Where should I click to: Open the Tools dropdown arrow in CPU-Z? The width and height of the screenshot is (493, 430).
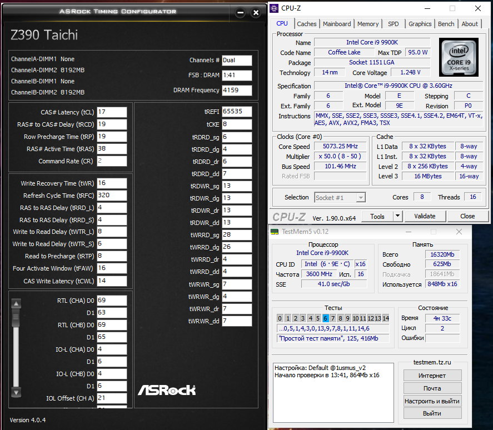(x=397, y=216)
